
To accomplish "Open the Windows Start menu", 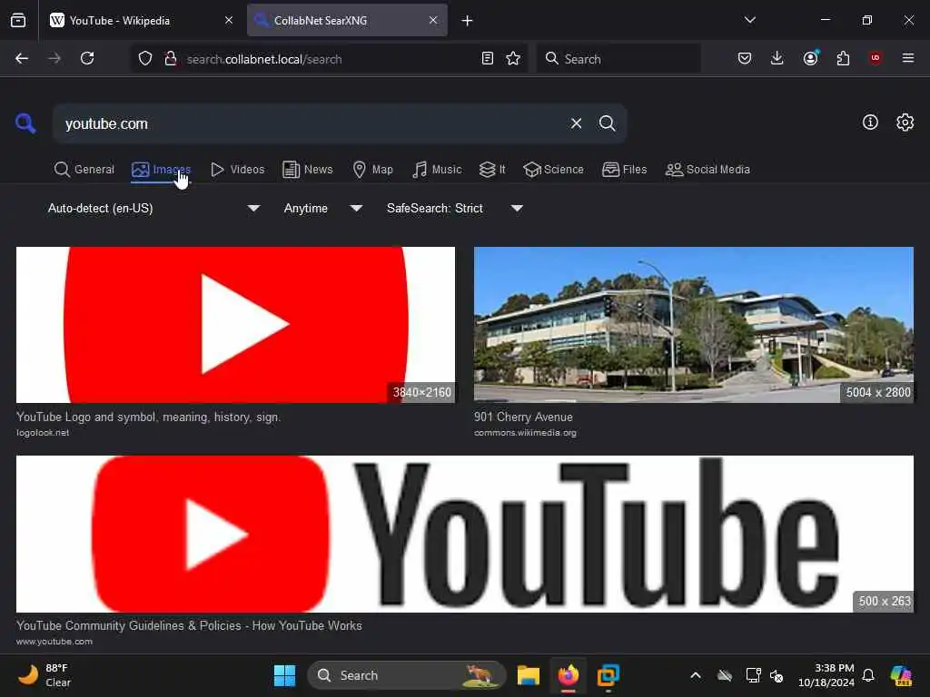I will (284, 675).
